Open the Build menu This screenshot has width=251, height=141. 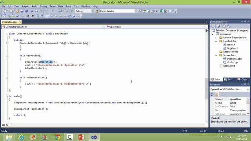35,6
